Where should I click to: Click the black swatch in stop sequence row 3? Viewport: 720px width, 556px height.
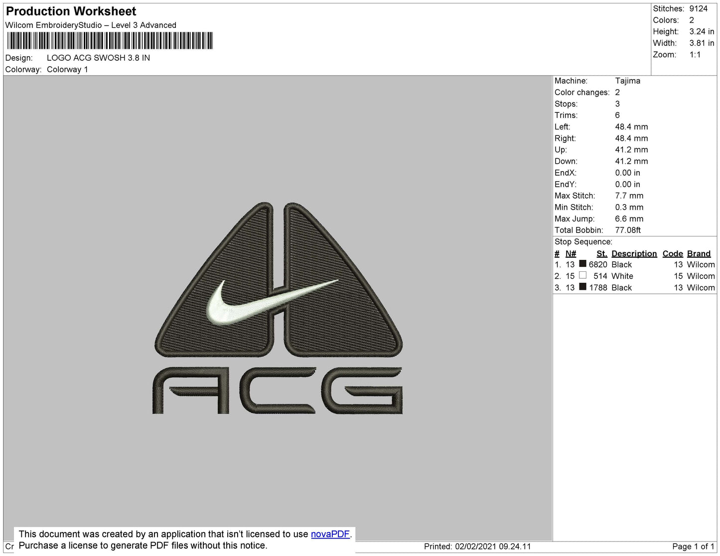point(582,287)
